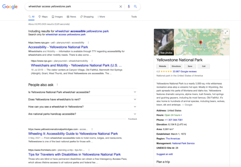The image size is (241, 167).
Task: Click the Tools button under the search bar
Action: pyautogui.click(x=134, y=17)
